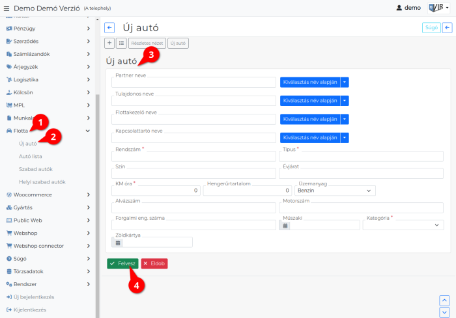456x318 pixels.
Task: Click the back arrow beside Új autó title
Action: 109,28
